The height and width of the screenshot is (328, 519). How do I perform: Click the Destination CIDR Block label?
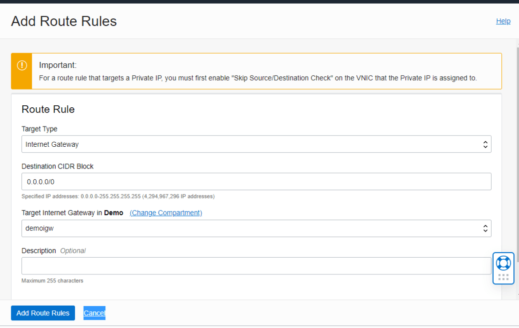[57, 167]
